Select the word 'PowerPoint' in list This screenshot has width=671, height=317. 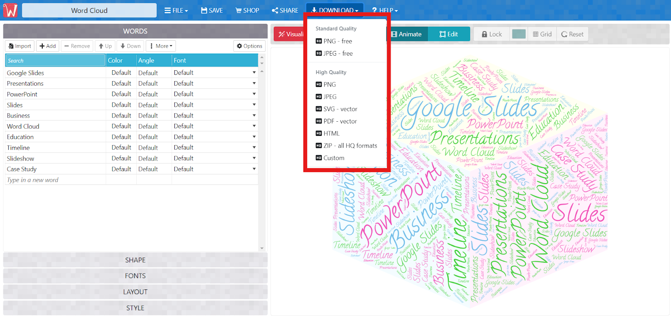(22, 94)
